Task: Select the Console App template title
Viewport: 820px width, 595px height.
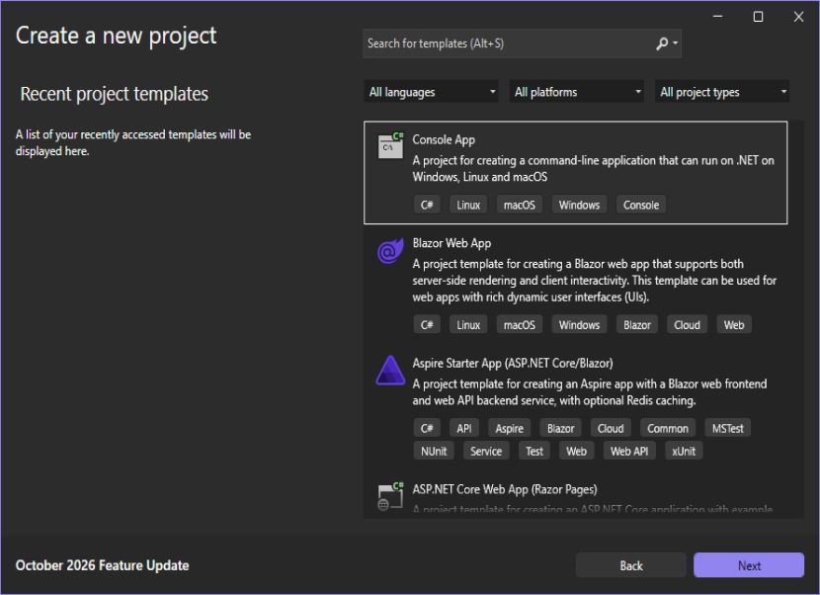Action: tap(444, 139)
